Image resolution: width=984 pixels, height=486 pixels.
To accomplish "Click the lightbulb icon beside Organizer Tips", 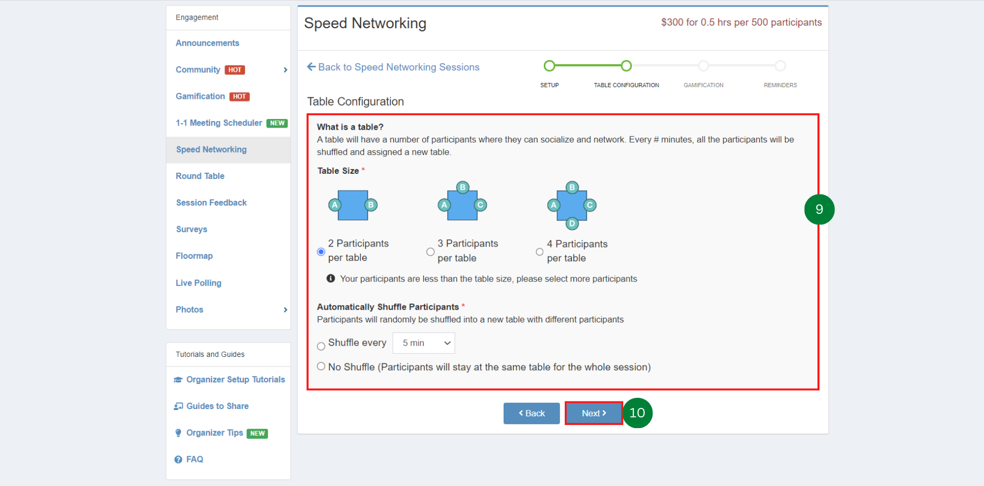I will pos(178,433).
